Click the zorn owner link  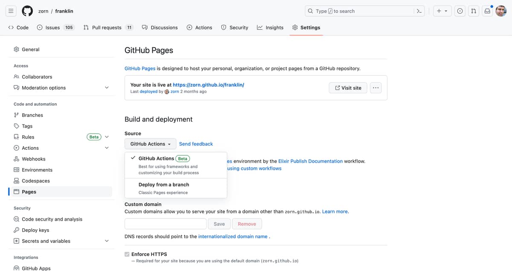click(43, 11)
